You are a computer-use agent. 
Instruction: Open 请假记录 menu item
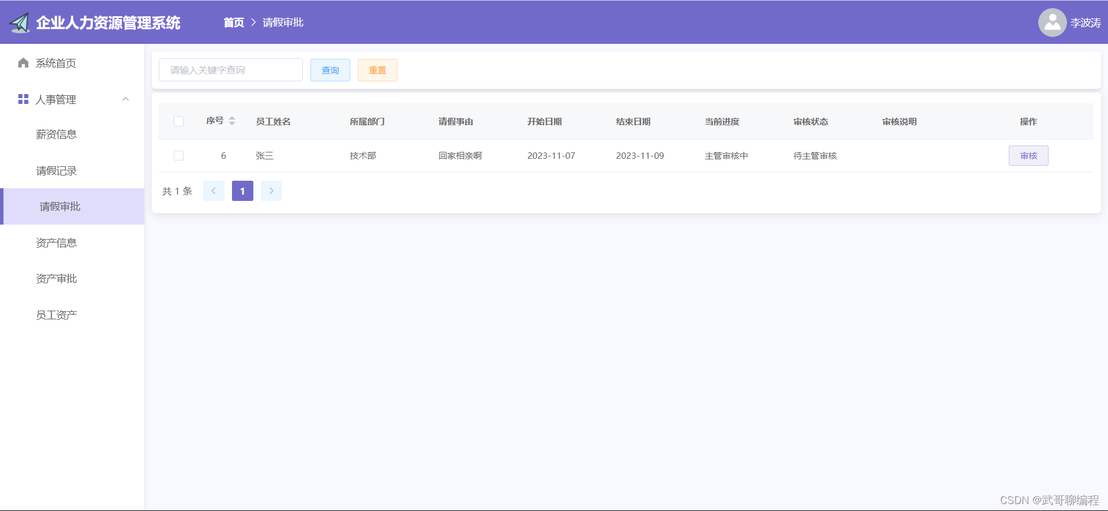[72, 171]
